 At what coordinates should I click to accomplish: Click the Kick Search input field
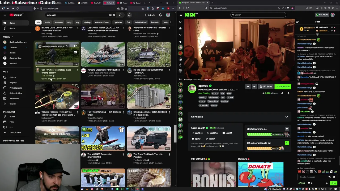258,15
